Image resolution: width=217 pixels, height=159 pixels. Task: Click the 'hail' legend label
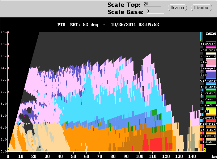[x=205, y=111]
